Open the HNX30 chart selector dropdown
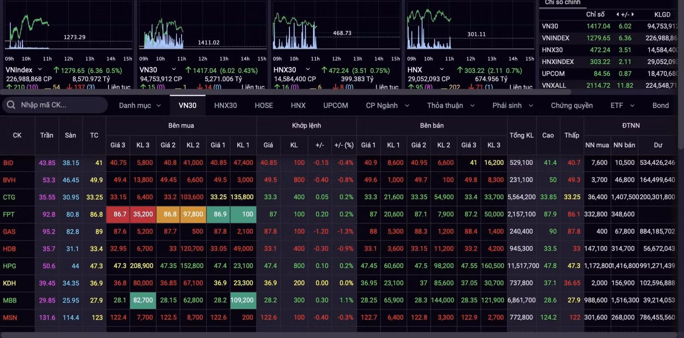The image size is (684, 338). pos(307,69)
